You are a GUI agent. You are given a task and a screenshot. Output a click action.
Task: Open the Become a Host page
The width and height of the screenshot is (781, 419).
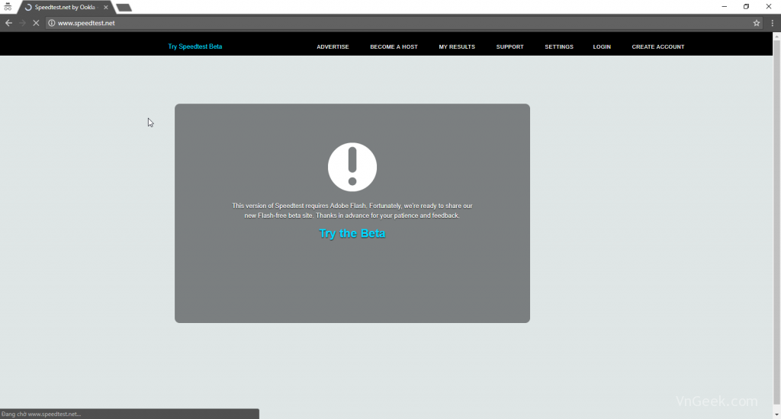(x=394, y=46)
